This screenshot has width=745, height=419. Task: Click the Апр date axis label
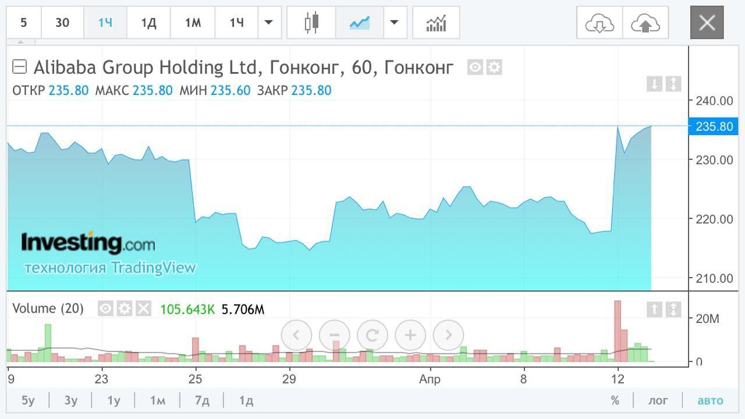[x=430, y=379]
